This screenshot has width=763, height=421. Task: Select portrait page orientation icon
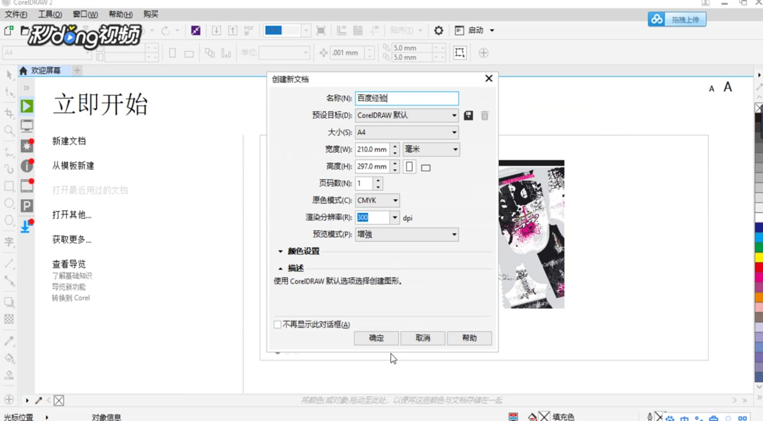tap(409, 167)
